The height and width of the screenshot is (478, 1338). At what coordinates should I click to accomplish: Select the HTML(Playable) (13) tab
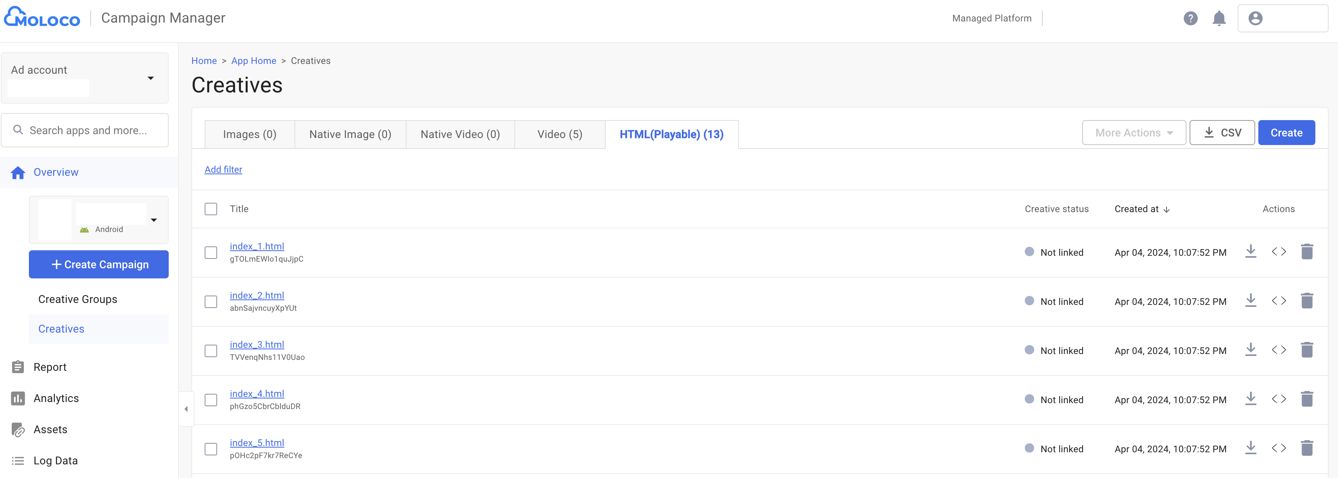point(672,134)
